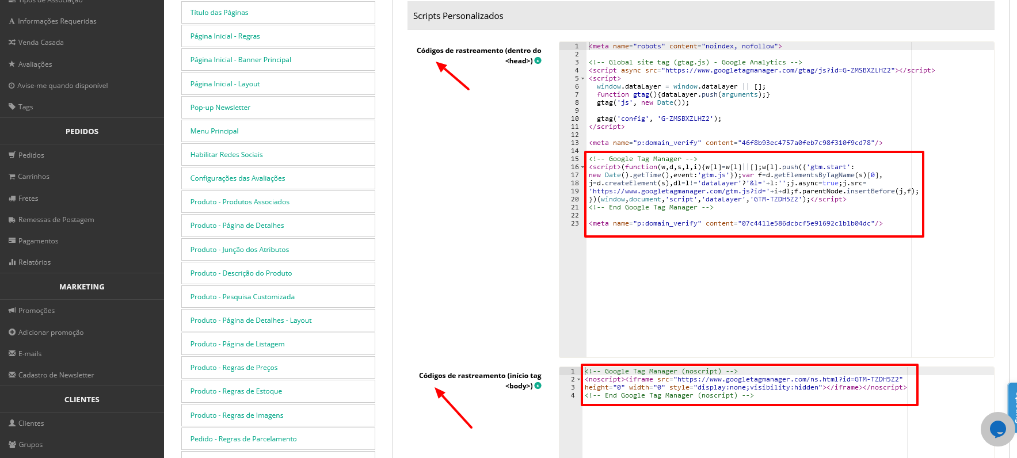Click the Google Tag Manager comment line 15

click(x=643, y=159)
